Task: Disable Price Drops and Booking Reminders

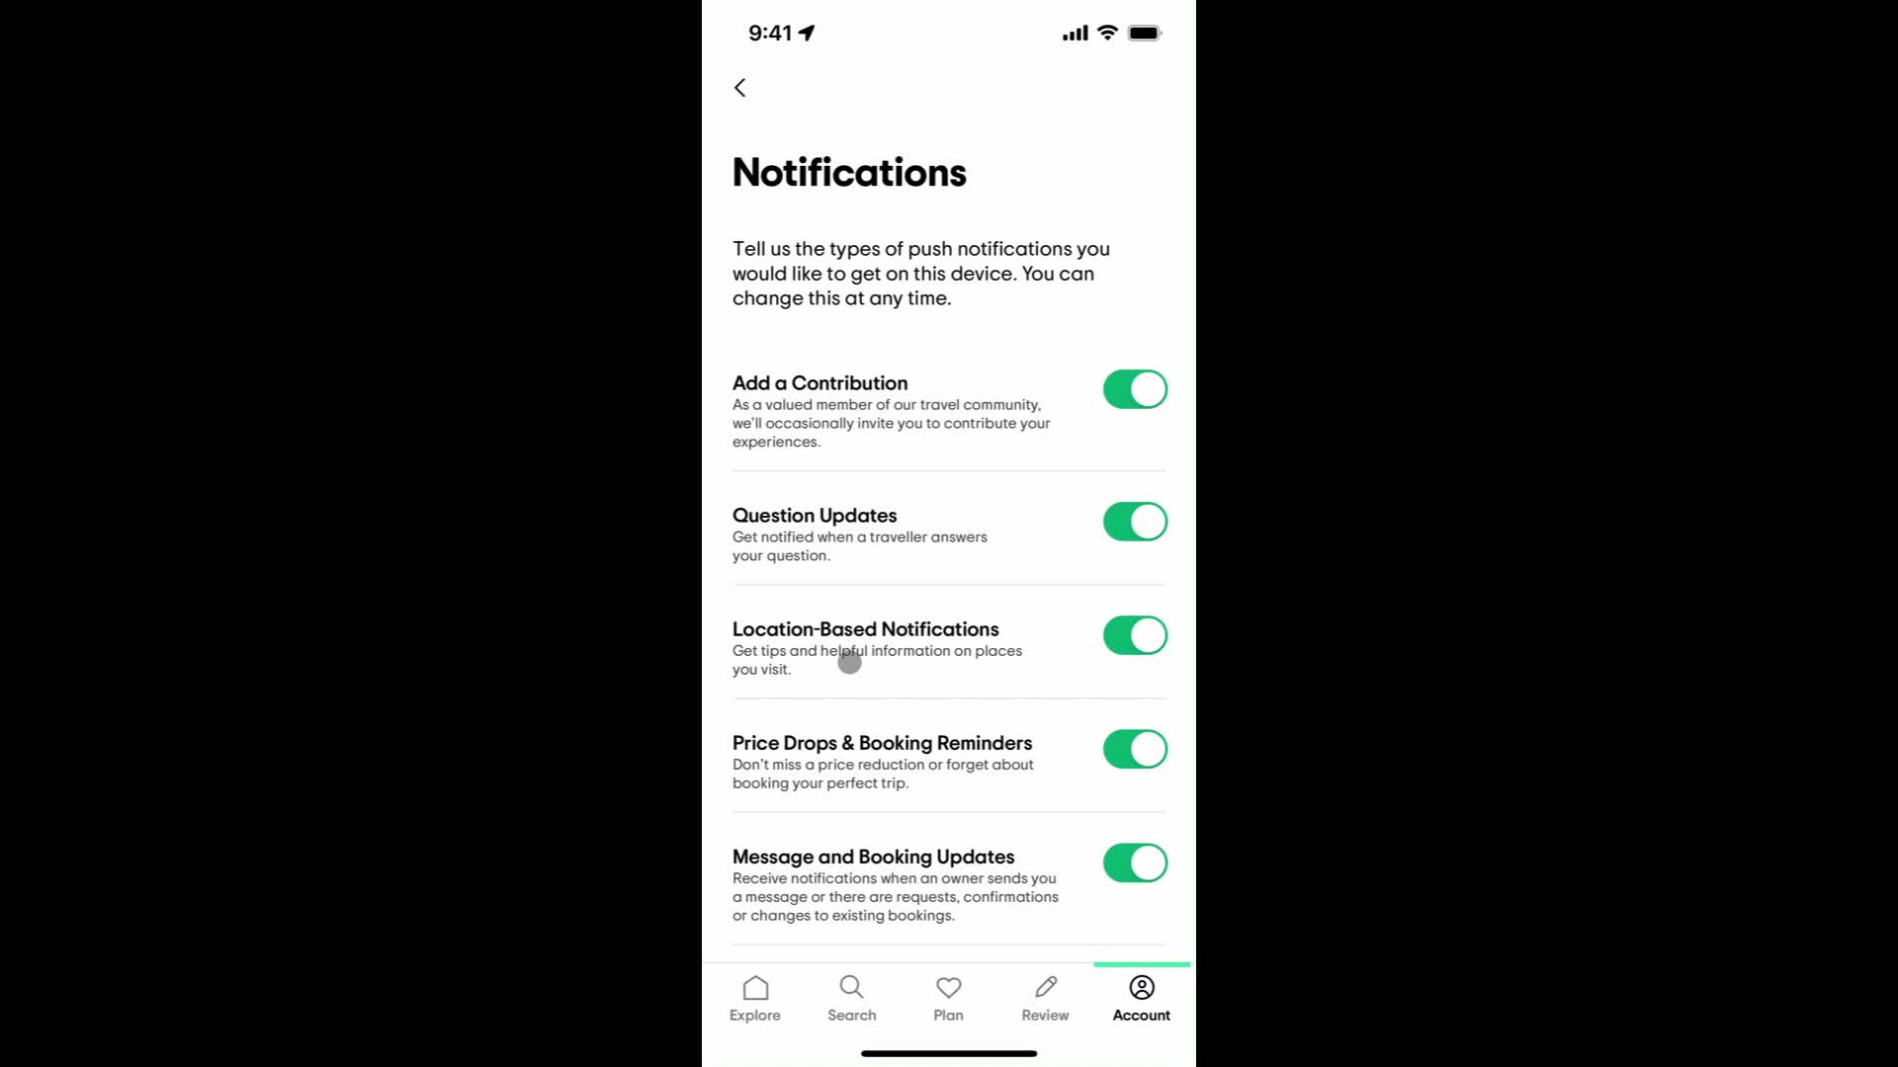Action: pyautogui.click(x=1134, y=749)
